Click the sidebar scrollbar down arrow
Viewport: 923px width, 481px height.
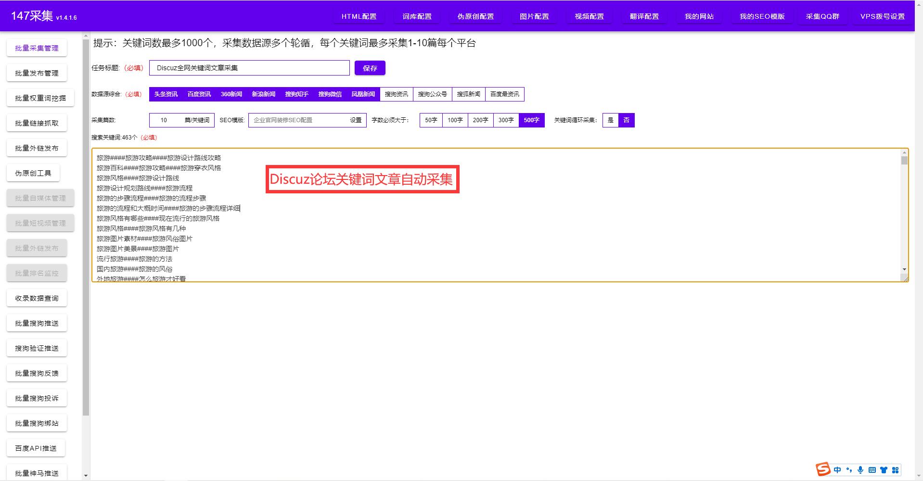point(86,476)
